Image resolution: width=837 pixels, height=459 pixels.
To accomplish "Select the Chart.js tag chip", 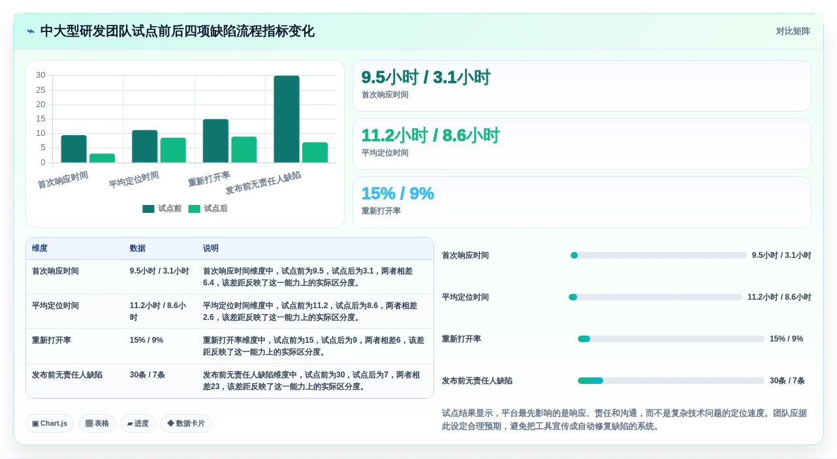I will [50, 423].
